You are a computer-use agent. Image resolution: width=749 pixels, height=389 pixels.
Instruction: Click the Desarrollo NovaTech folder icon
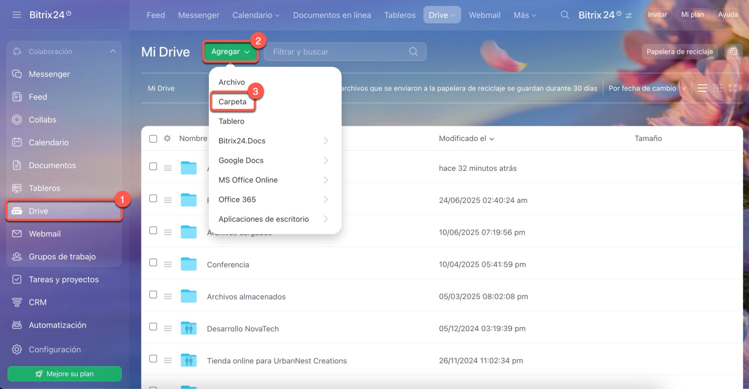(188, 328)
